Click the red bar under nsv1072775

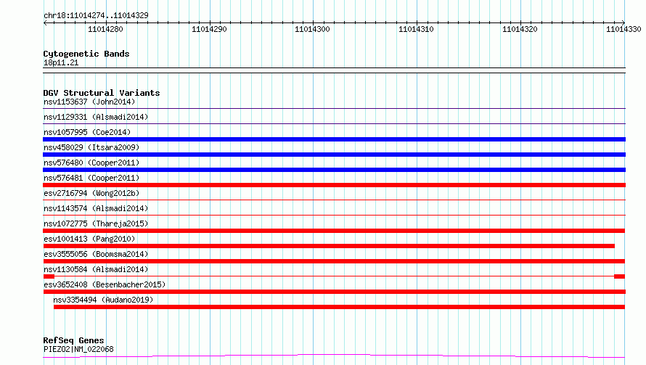click(x=334, y=231)
